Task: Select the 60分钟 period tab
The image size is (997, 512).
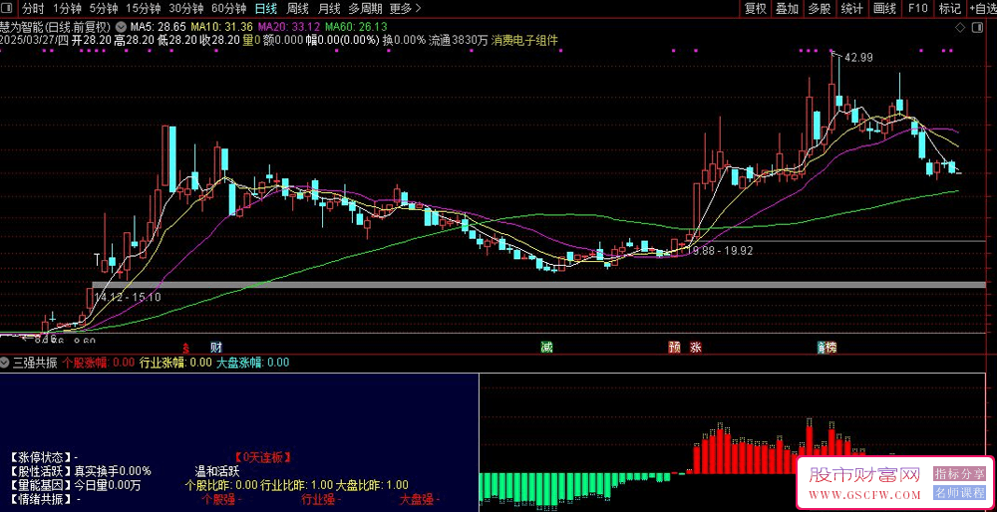Action: click(229, 9)
